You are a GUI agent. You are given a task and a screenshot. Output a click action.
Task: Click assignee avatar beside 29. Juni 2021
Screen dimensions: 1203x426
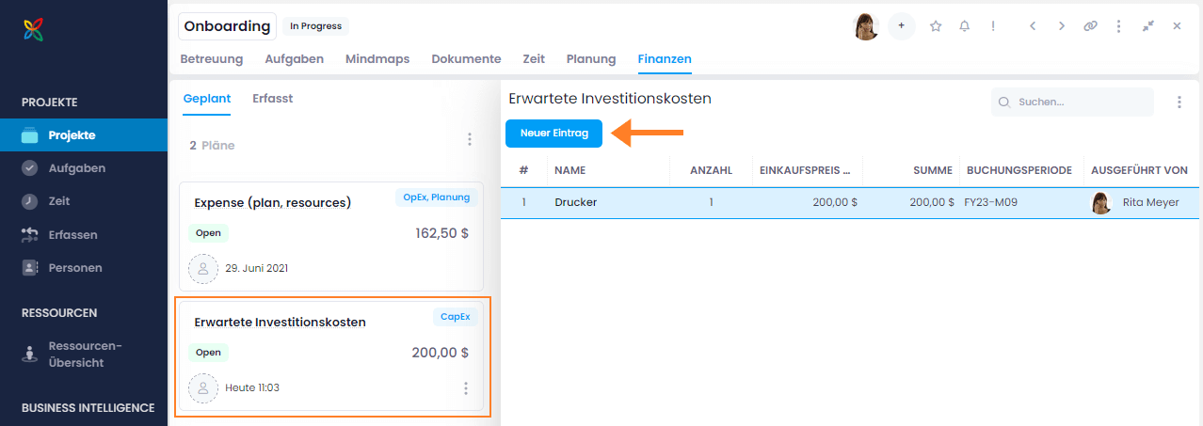pos(203,268)
